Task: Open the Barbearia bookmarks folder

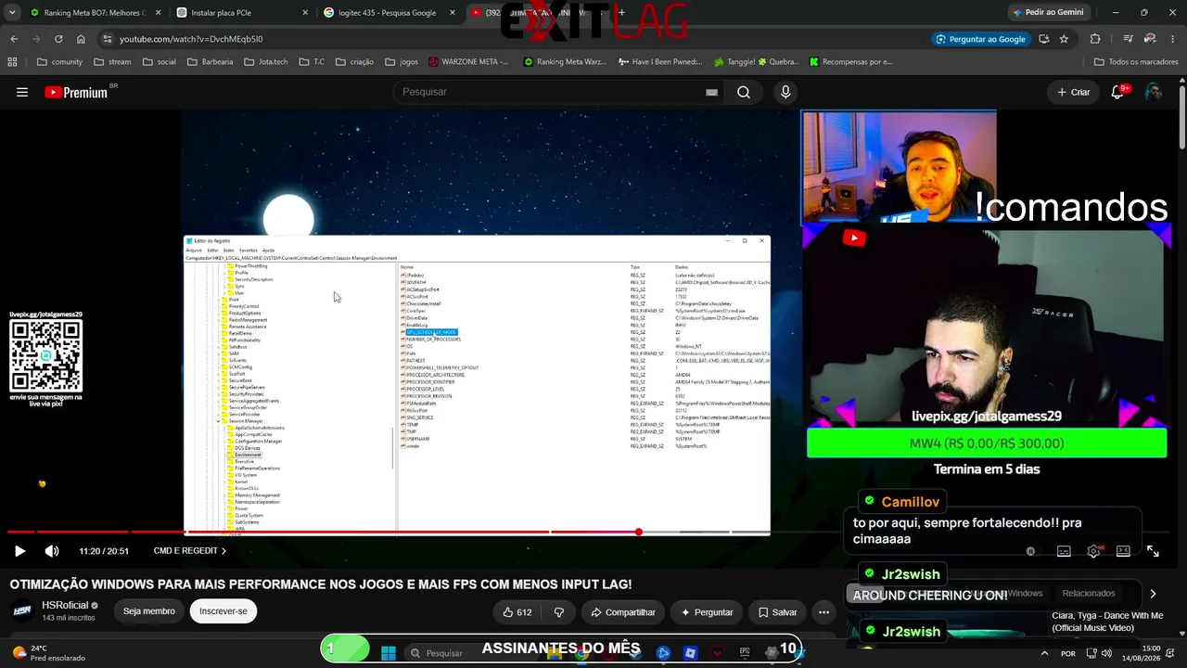Action: [210, 62]
